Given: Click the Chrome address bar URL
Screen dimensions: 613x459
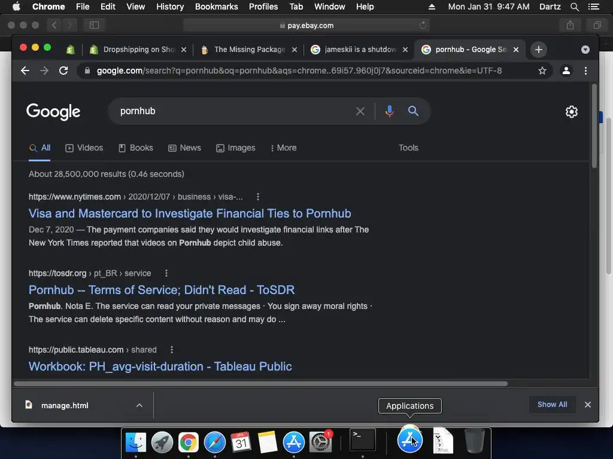Looking at the screenshot, I should [x=299, y=71].
